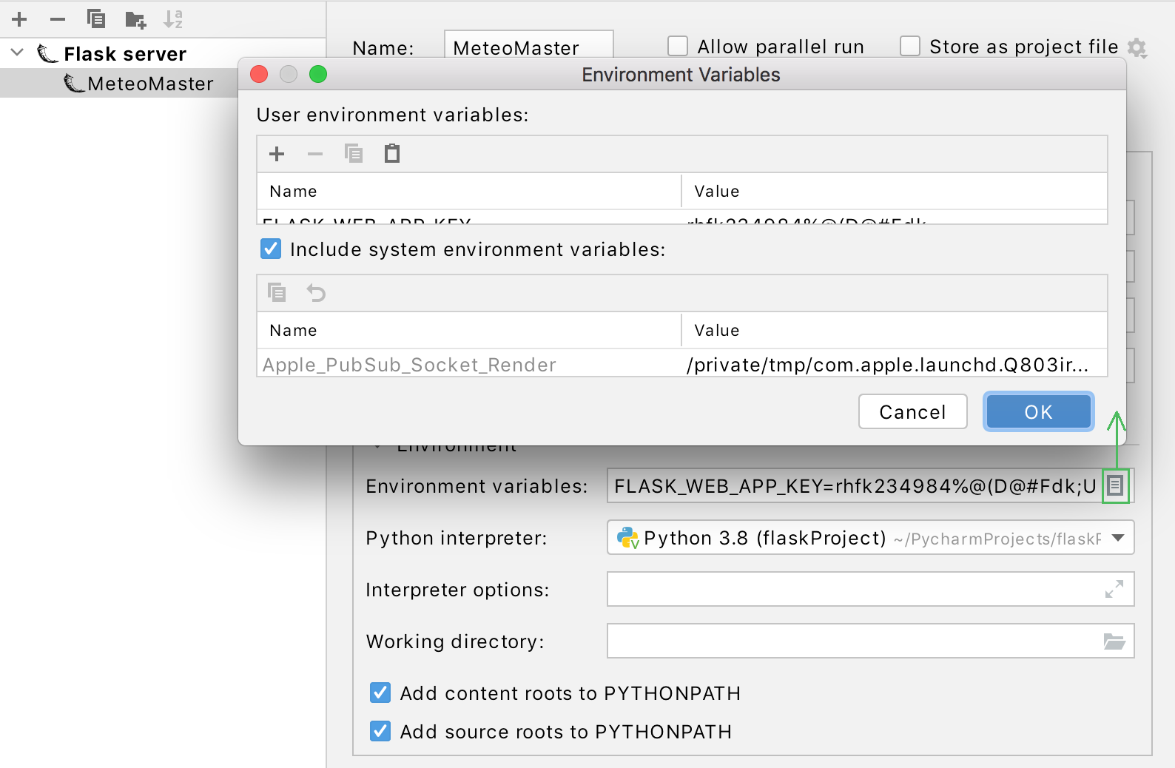Toggle Add content roots to PYTHONPATH
The height and width of the screenshot is (768, 1175).
point(380,693)
